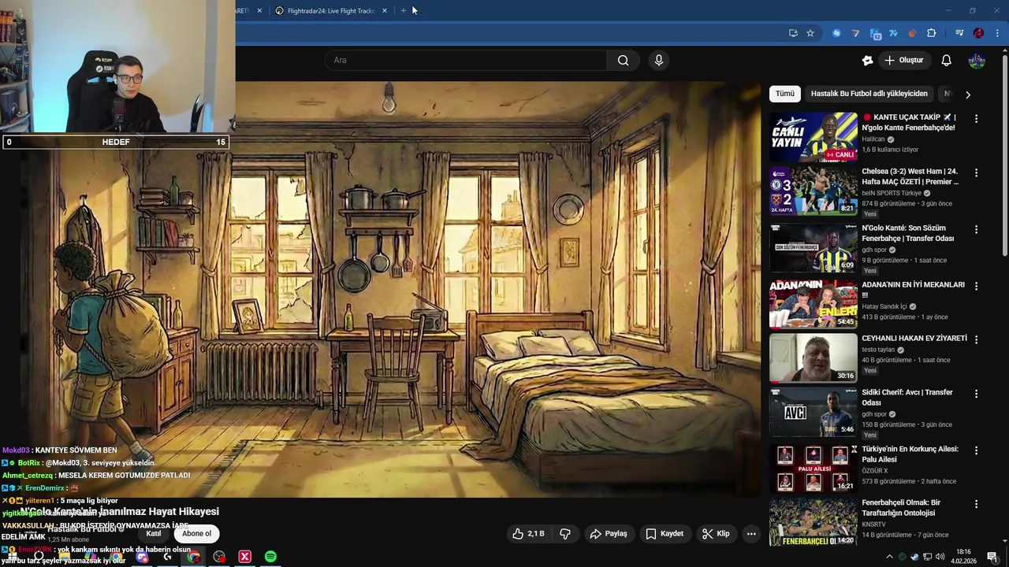Click the Paylaş share button
The image size is (1009, 567).
coord(609,533)
